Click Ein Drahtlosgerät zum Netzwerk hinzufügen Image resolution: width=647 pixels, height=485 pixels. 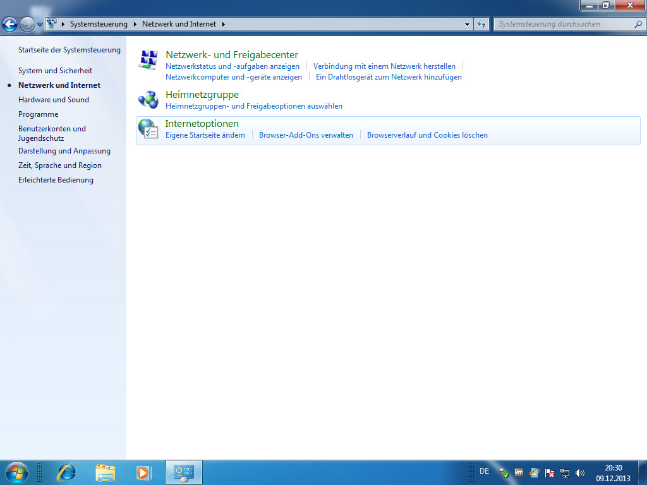(x=389, y=77)
